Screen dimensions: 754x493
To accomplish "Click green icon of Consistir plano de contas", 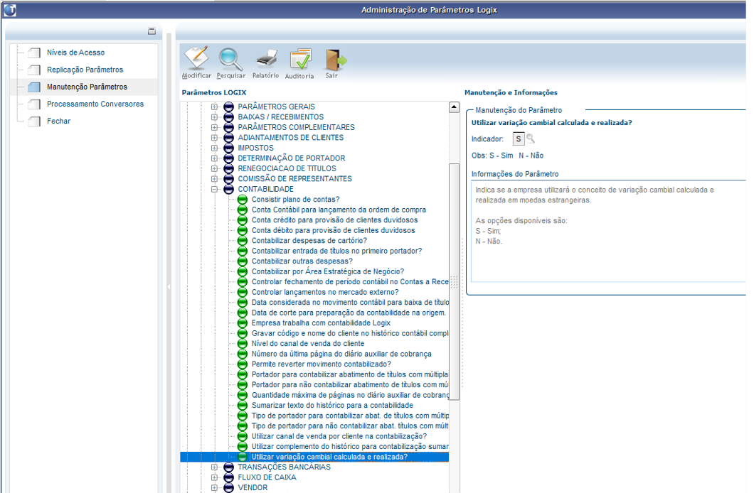I will pos(243,199).
